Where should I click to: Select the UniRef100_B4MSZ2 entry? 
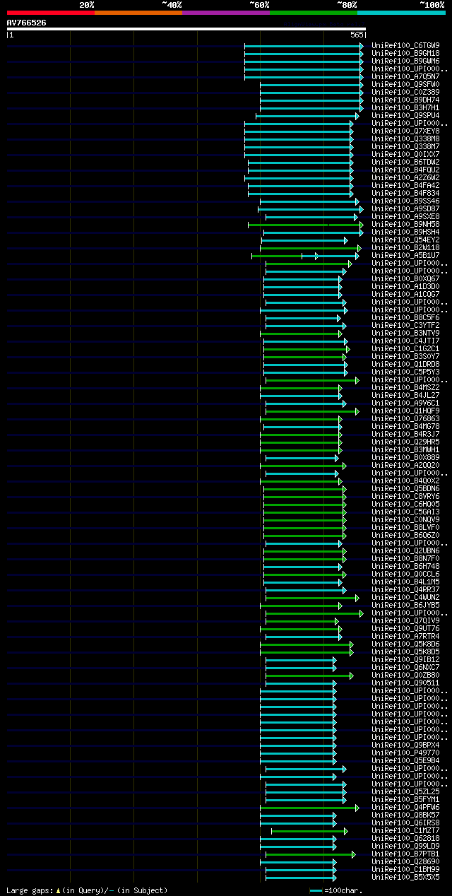405,387
